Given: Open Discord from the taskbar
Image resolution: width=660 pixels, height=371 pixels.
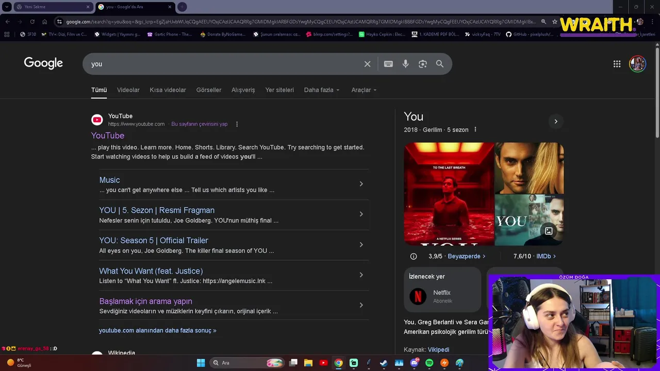Looking at the screenshot, I should coord(414,363).
